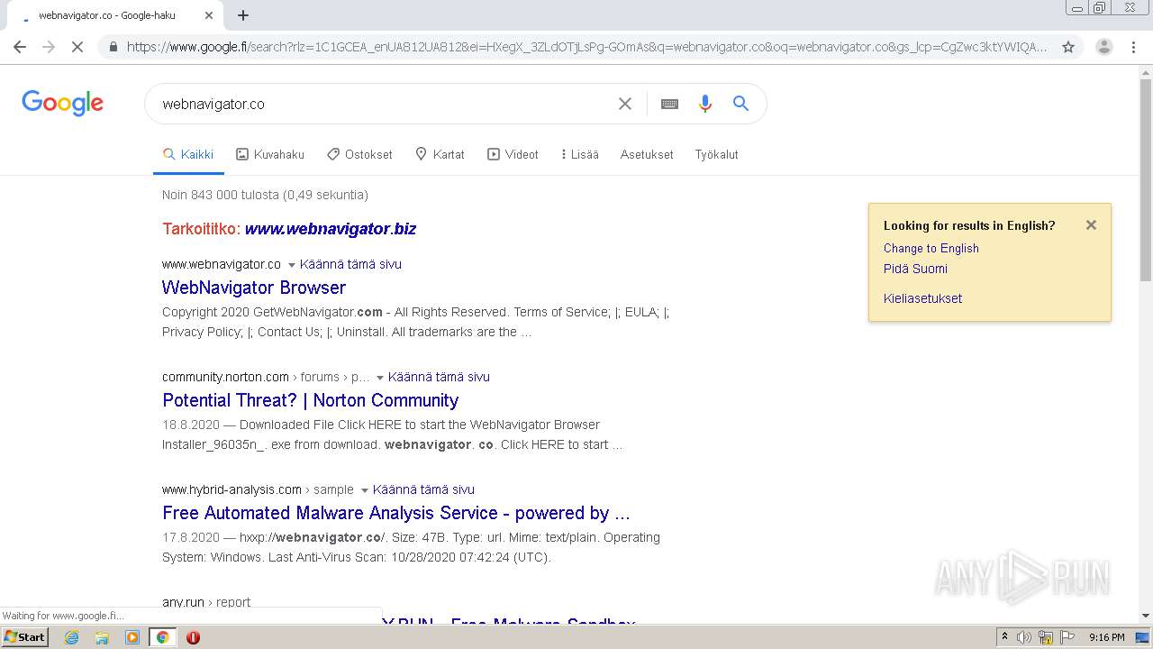
Task: Open Kieliasetukset language settings
Action: tap(922, 298)
